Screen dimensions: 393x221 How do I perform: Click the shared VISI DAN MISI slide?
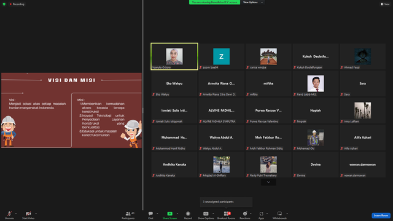(71, 110)
